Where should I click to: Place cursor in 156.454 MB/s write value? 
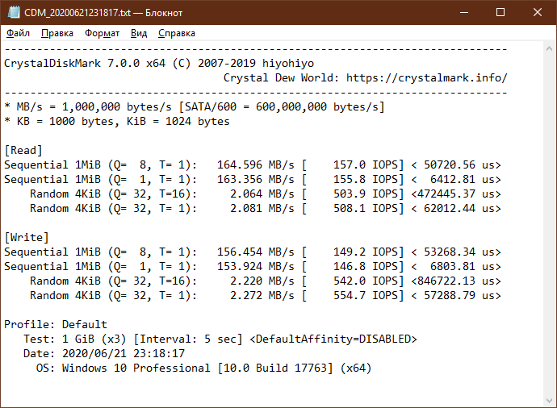click(x=256, y=252)
